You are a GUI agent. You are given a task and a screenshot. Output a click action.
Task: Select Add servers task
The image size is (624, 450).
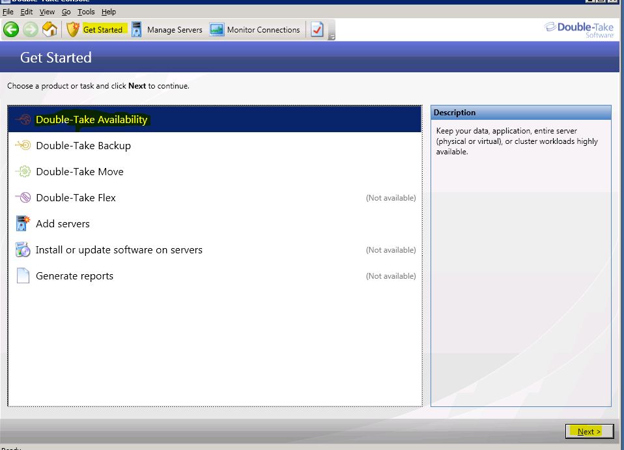pos(215,223)
